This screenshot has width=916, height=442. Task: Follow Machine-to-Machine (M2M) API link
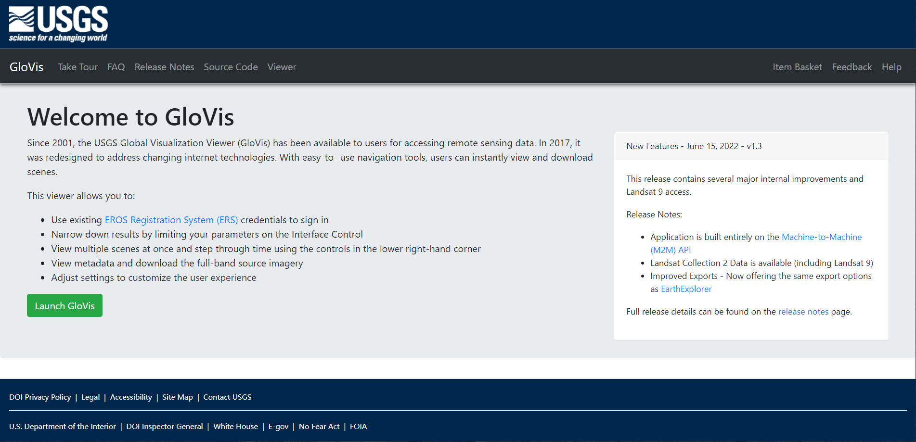(x=756, y=243)
